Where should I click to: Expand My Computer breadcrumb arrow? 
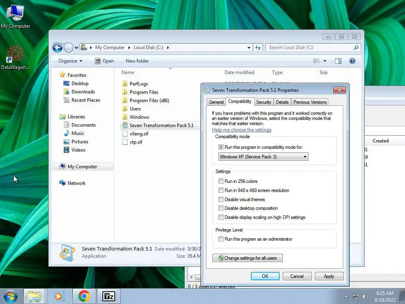click(129, 47)
